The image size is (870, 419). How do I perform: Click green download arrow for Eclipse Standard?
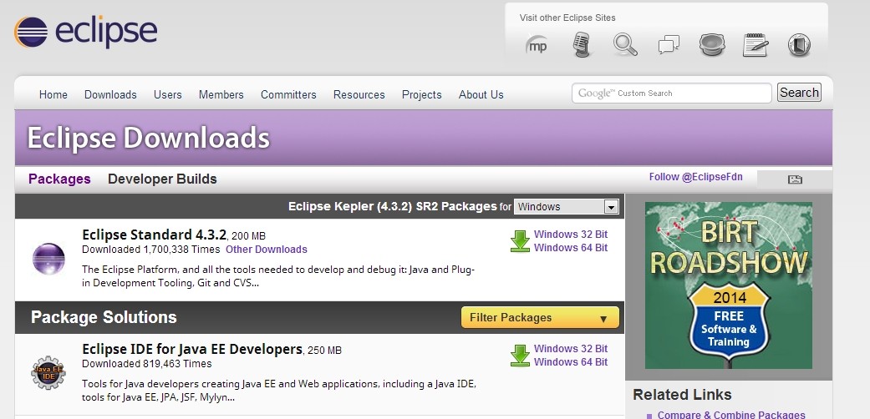[x=520, y=242]
